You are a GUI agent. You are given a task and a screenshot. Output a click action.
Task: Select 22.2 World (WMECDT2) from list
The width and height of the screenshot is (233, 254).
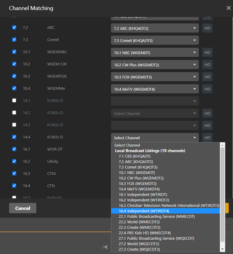(x=166, y=222)
